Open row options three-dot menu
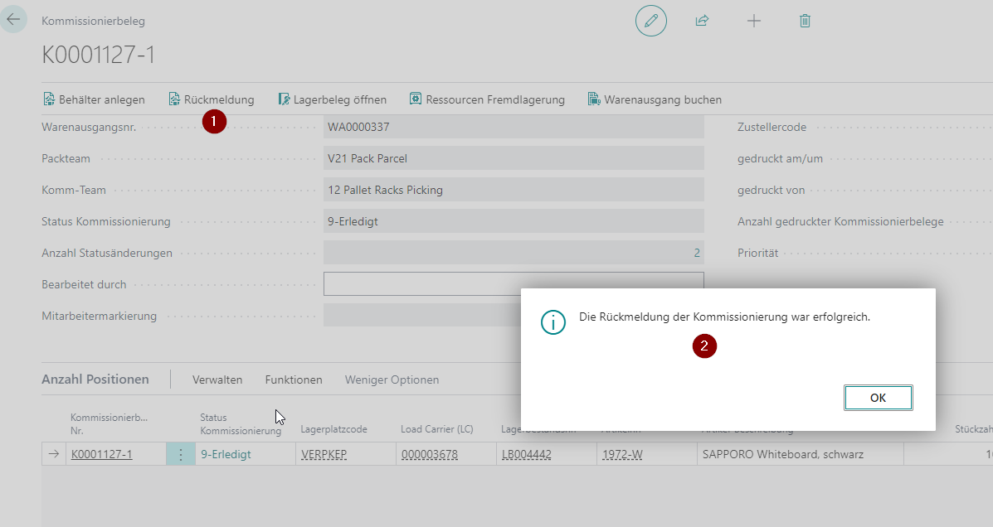This screenshot has width=993, height=527. pos(181,454)
